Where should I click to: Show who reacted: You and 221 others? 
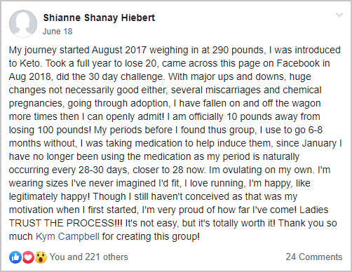89,257
